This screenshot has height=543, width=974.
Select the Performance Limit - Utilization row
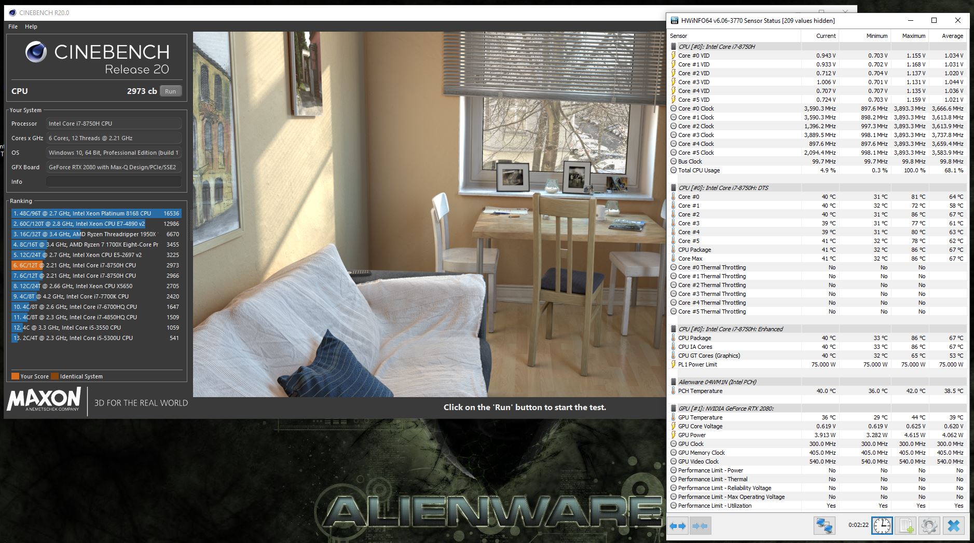click(817, 506)
